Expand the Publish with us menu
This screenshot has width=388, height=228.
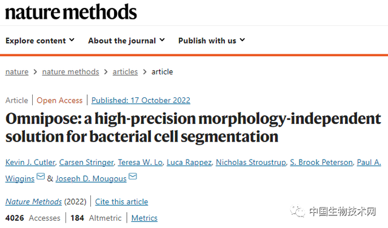pos(212,41)
